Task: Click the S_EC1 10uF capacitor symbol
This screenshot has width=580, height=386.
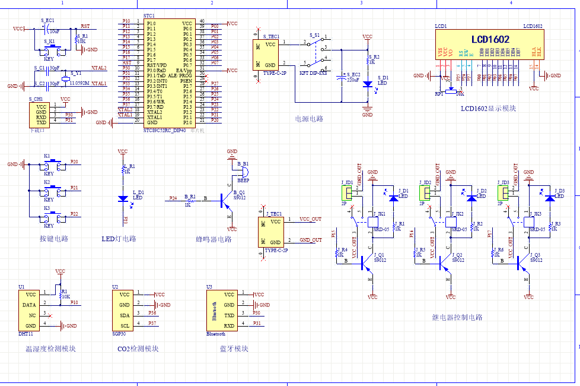Action: coord(47,29)
